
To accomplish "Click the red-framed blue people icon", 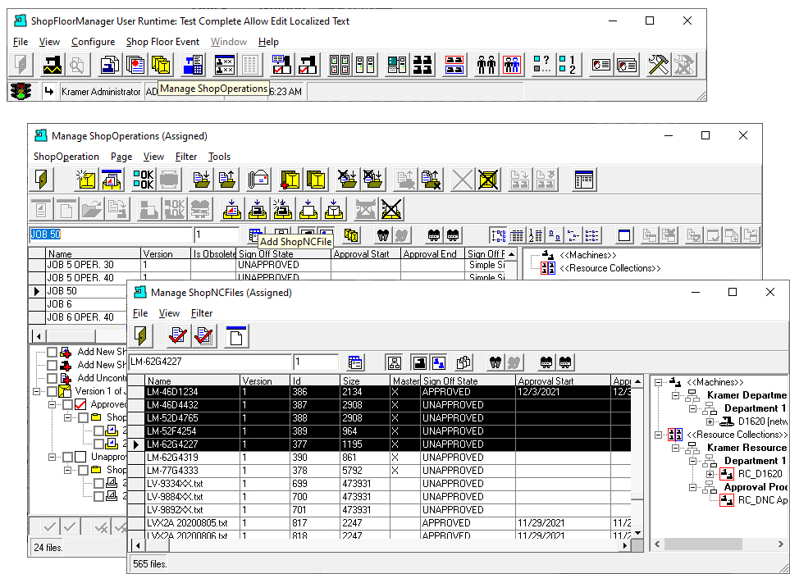I will pos(511,65).
